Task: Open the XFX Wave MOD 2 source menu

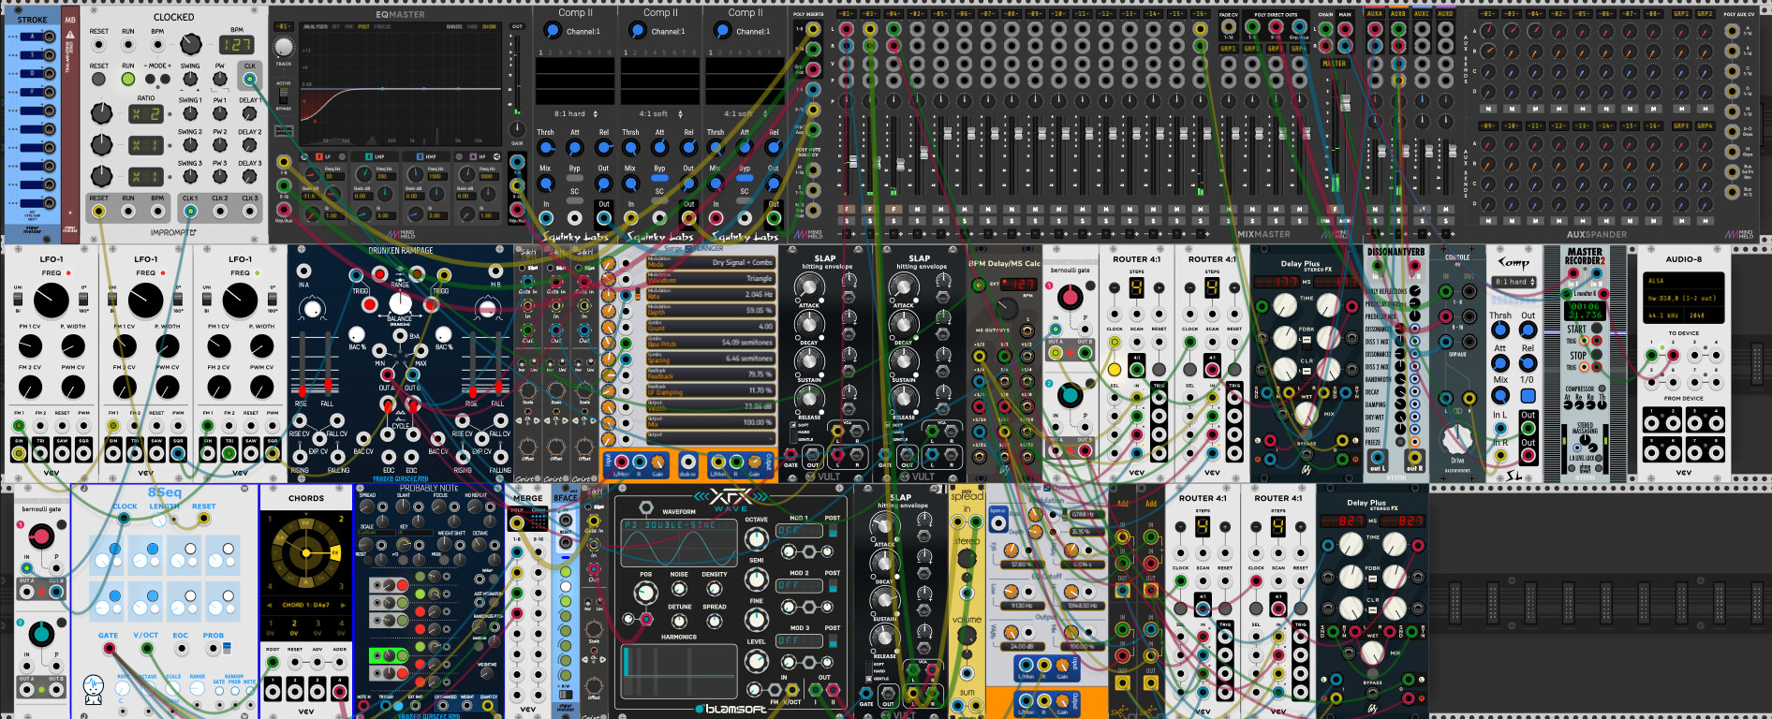Action: (798, 586)
